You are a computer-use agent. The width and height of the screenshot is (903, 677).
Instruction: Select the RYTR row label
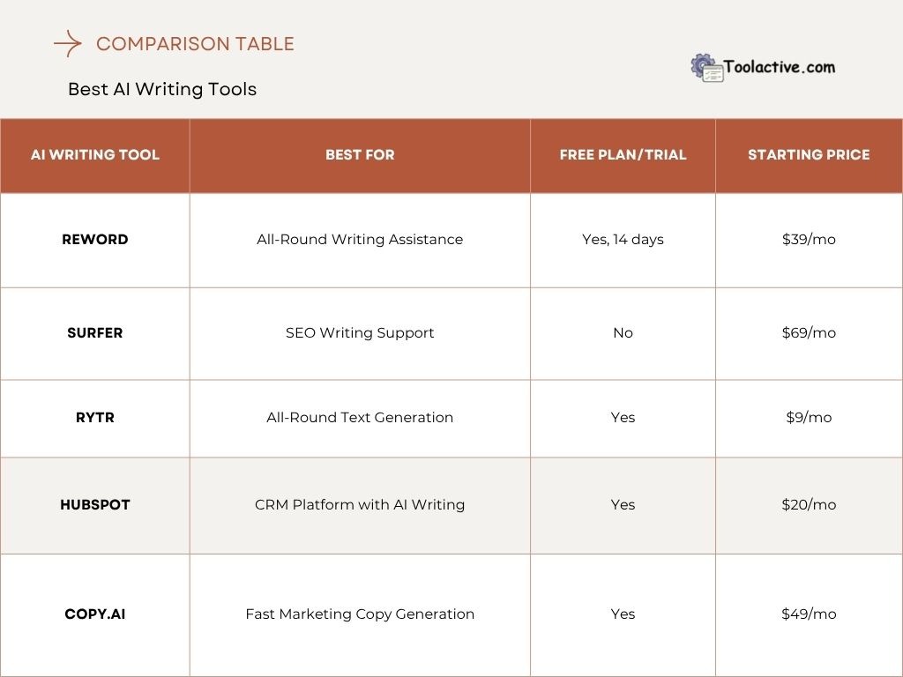click(95, 418)
